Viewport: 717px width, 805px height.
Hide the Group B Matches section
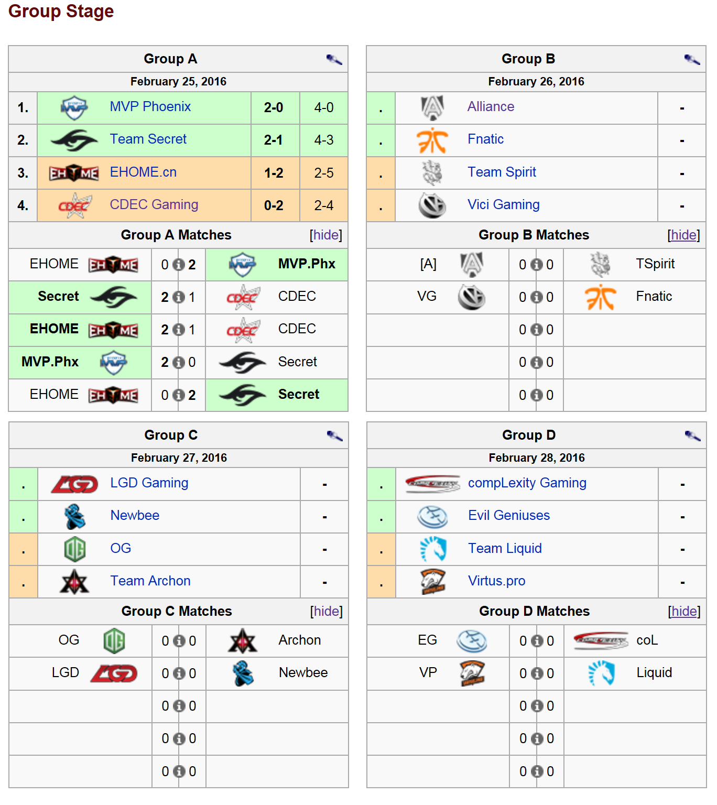683,235
